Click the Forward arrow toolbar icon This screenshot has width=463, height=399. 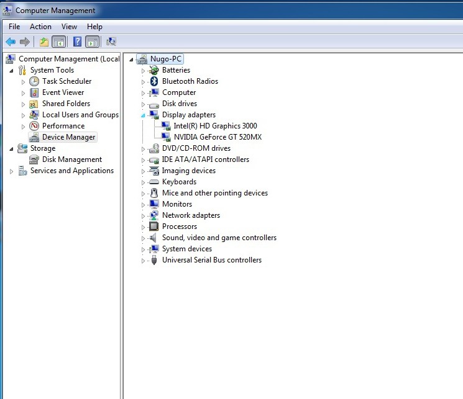point(25,42)
